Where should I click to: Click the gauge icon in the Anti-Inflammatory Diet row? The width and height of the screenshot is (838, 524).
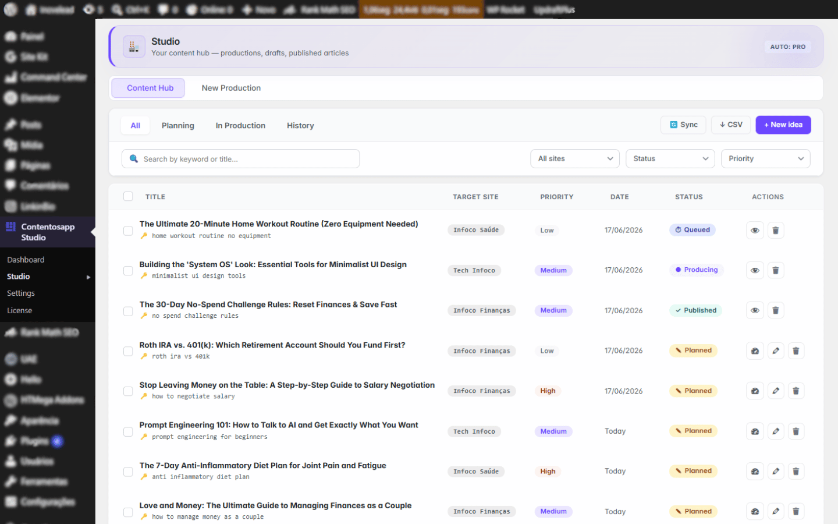pos(755,472)
